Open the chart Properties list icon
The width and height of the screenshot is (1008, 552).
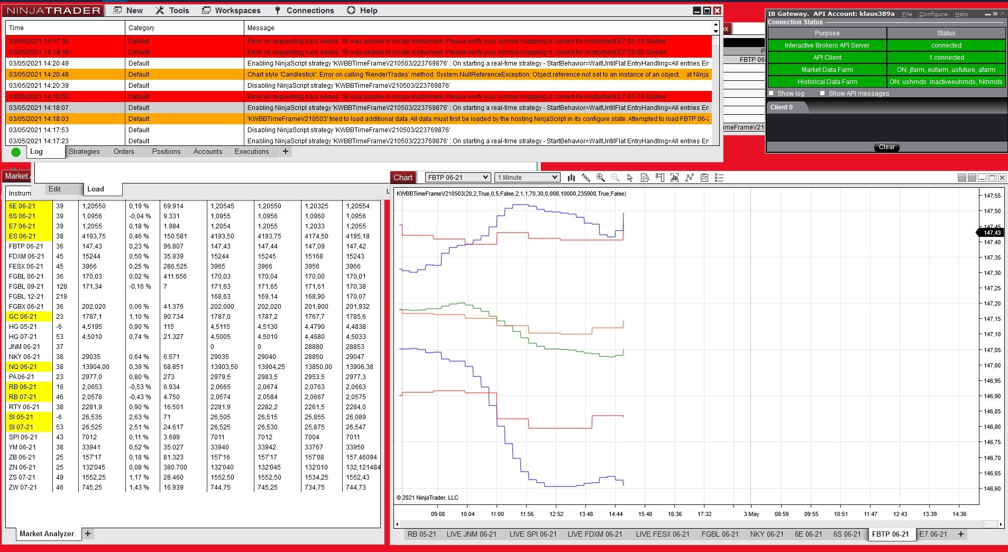click(x=719, y=178)
